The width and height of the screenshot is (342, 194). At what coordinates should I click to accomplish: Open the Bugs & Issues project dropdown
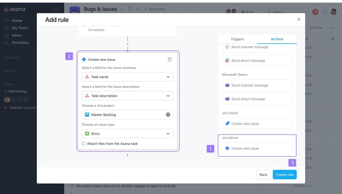point(123,9)
